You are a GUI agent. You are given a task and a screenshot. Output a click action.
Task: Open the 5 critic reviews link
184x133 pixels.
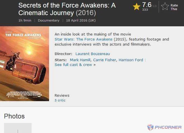[60, 100]
